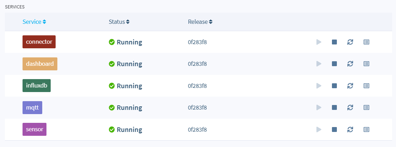Viewport: 396px width, 147px height.
Task: Click the mqtt release hash 0f283f8
Action: click(197, 107)
